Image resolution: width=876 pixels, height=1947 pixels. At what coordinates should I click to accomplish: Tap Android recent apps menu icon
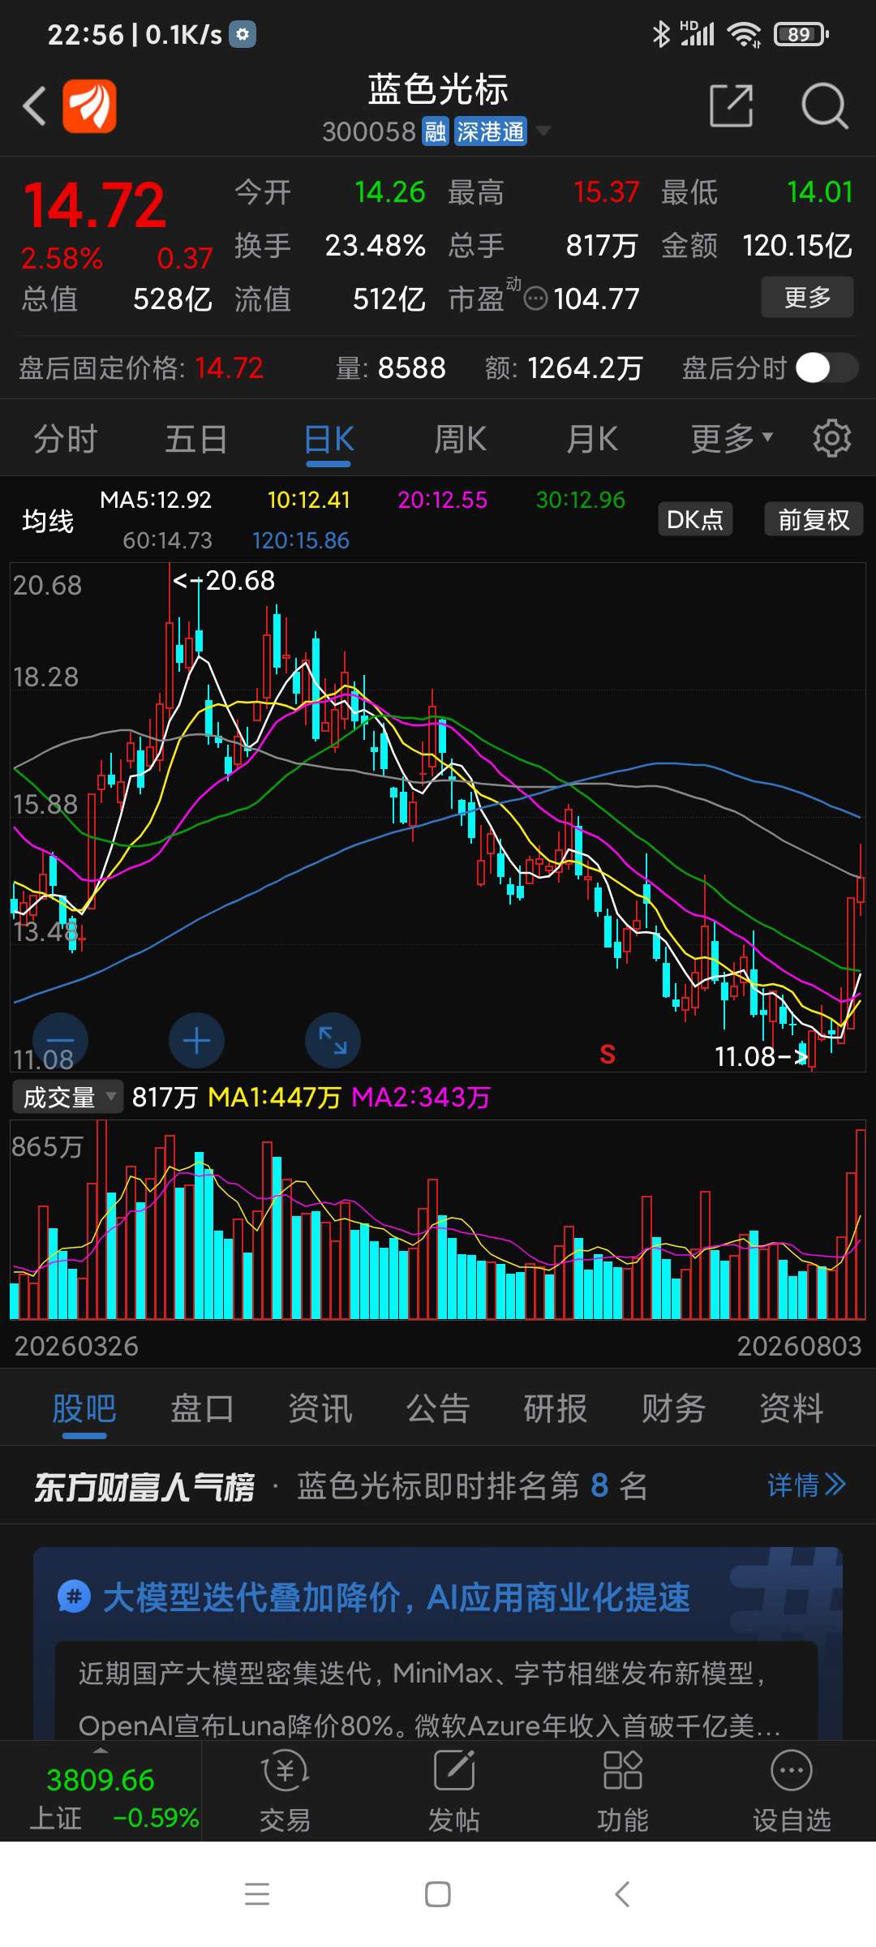257,1893
